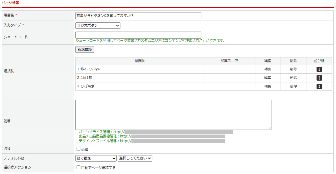Focus the ショートコード input field
336x174 pixels.
click(138, 35)
